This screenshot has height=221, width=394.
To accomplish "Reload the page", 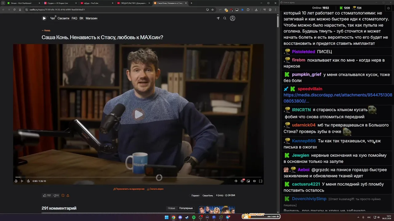I will point(14,10).
